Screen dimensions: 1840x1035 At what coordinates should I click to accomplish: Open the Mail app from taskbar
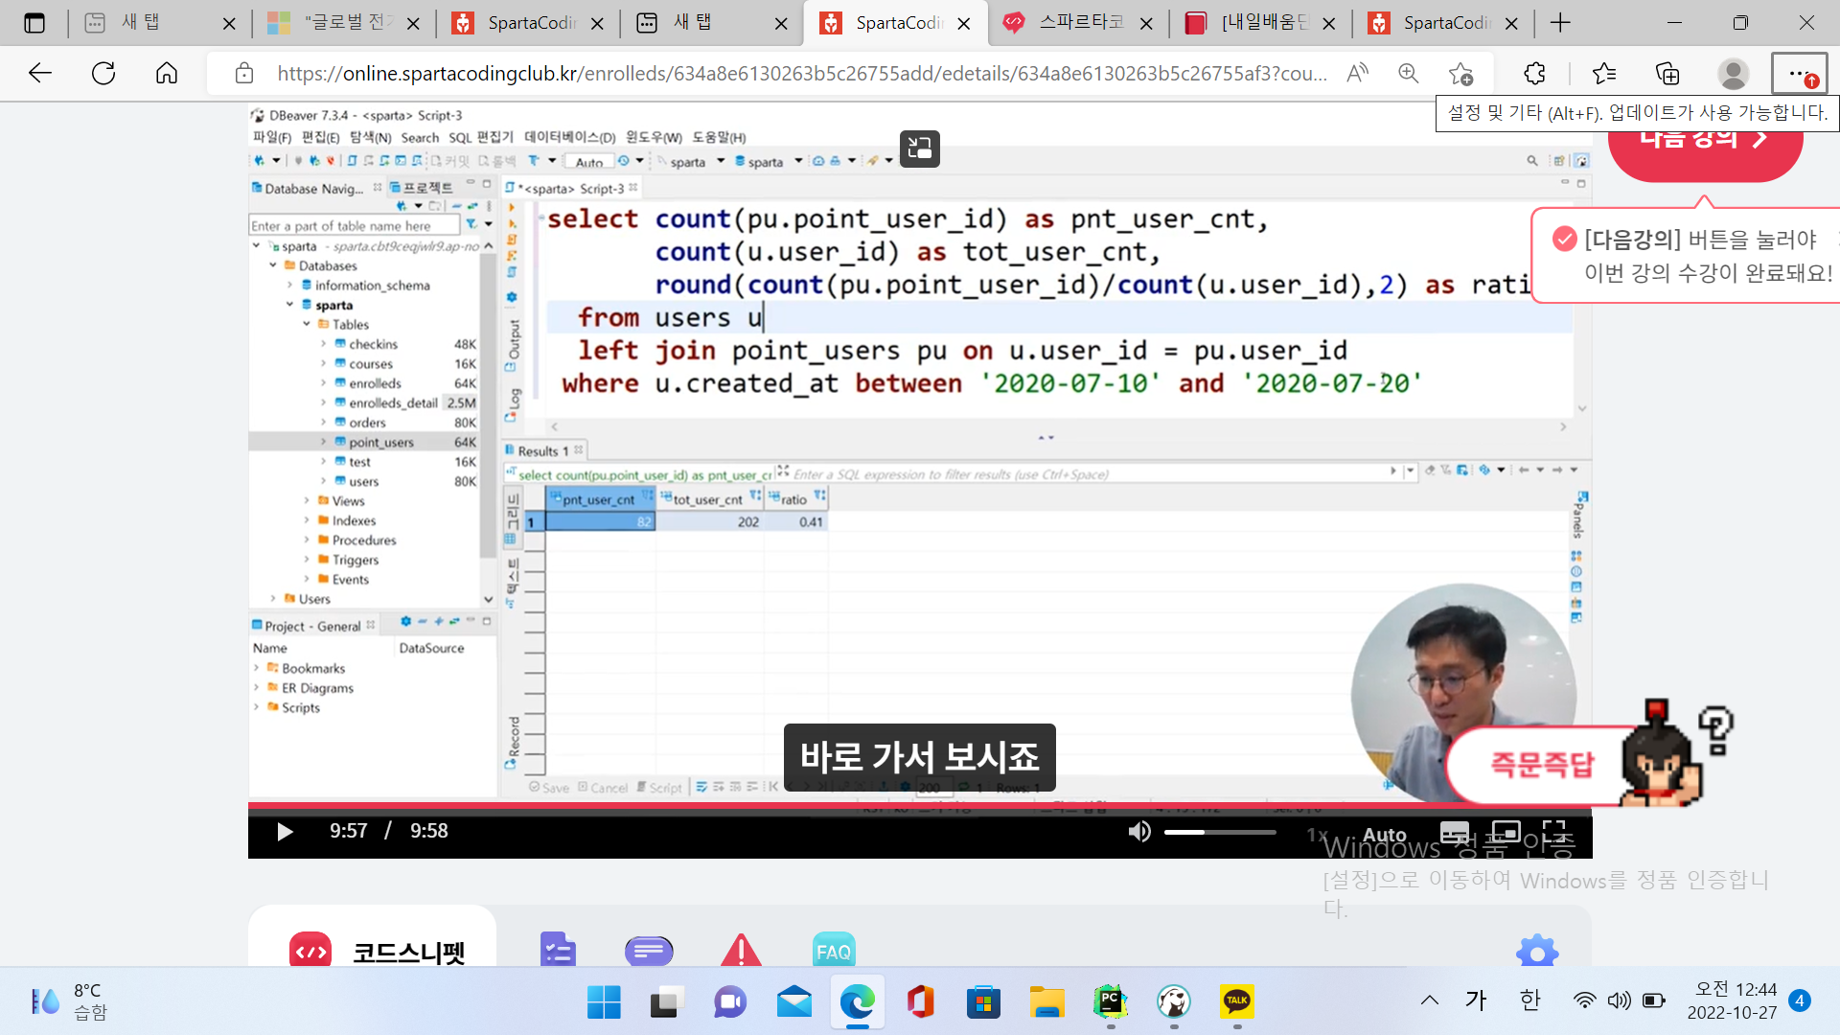[793, 1002]
